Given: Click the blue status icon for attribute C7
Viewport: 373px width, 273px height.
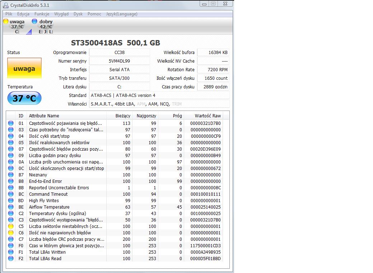Looking at the screenshot, I should [x=11, y=239].
